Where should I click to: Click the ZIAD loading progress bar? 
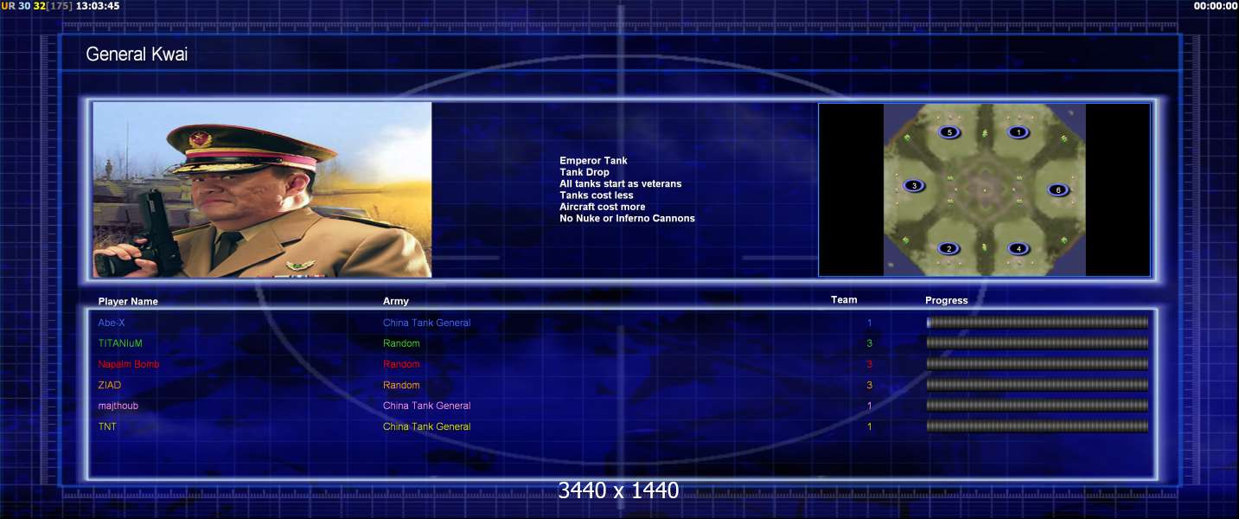1038,385
